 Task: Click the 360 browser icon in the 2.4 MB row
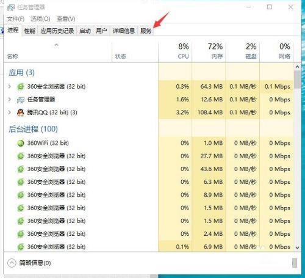20,234
